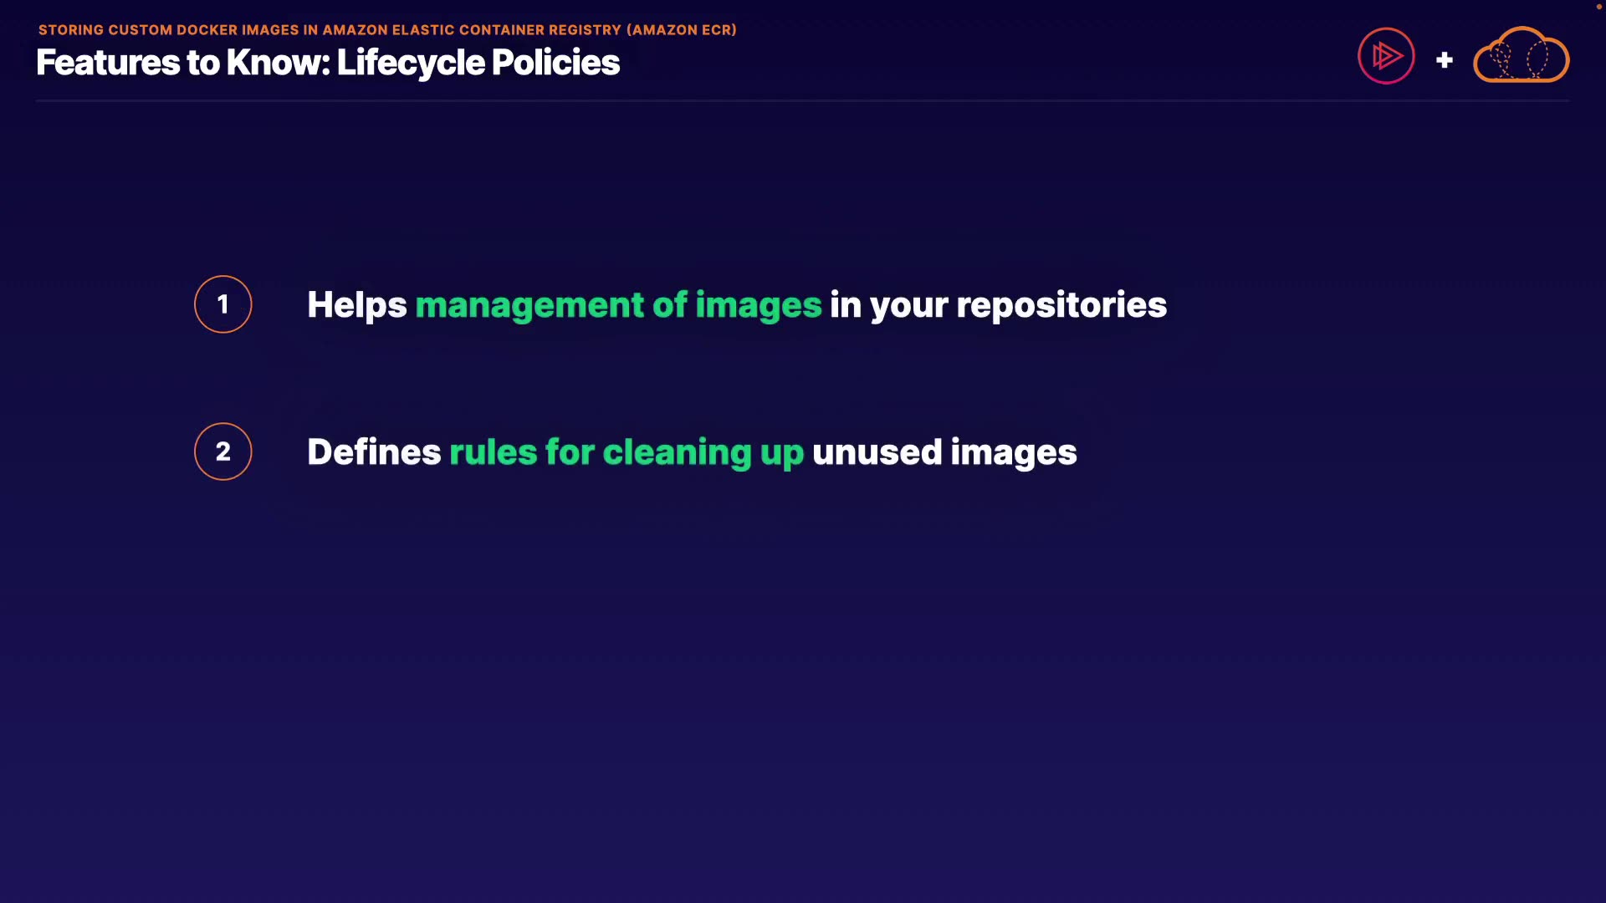The image size is (1606, 903).
Task: Click "(AMAZON ECR)" in the orange subtitle
Action: tap(681, 30)
